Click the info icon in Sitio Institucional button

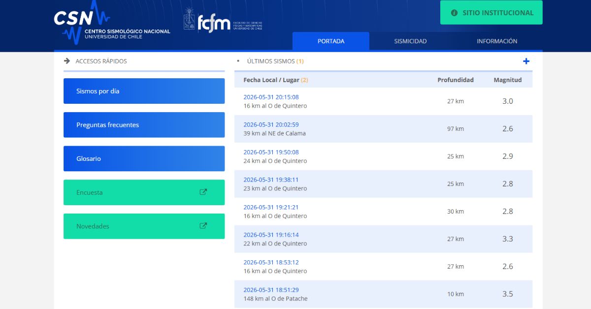454,13
